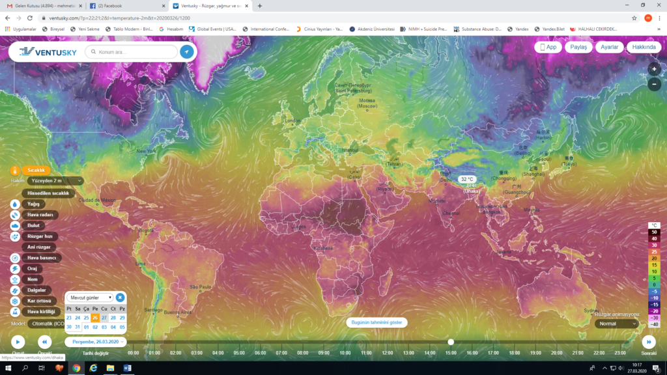
Task: Choose the Bulut layer label
Action: 33,226
